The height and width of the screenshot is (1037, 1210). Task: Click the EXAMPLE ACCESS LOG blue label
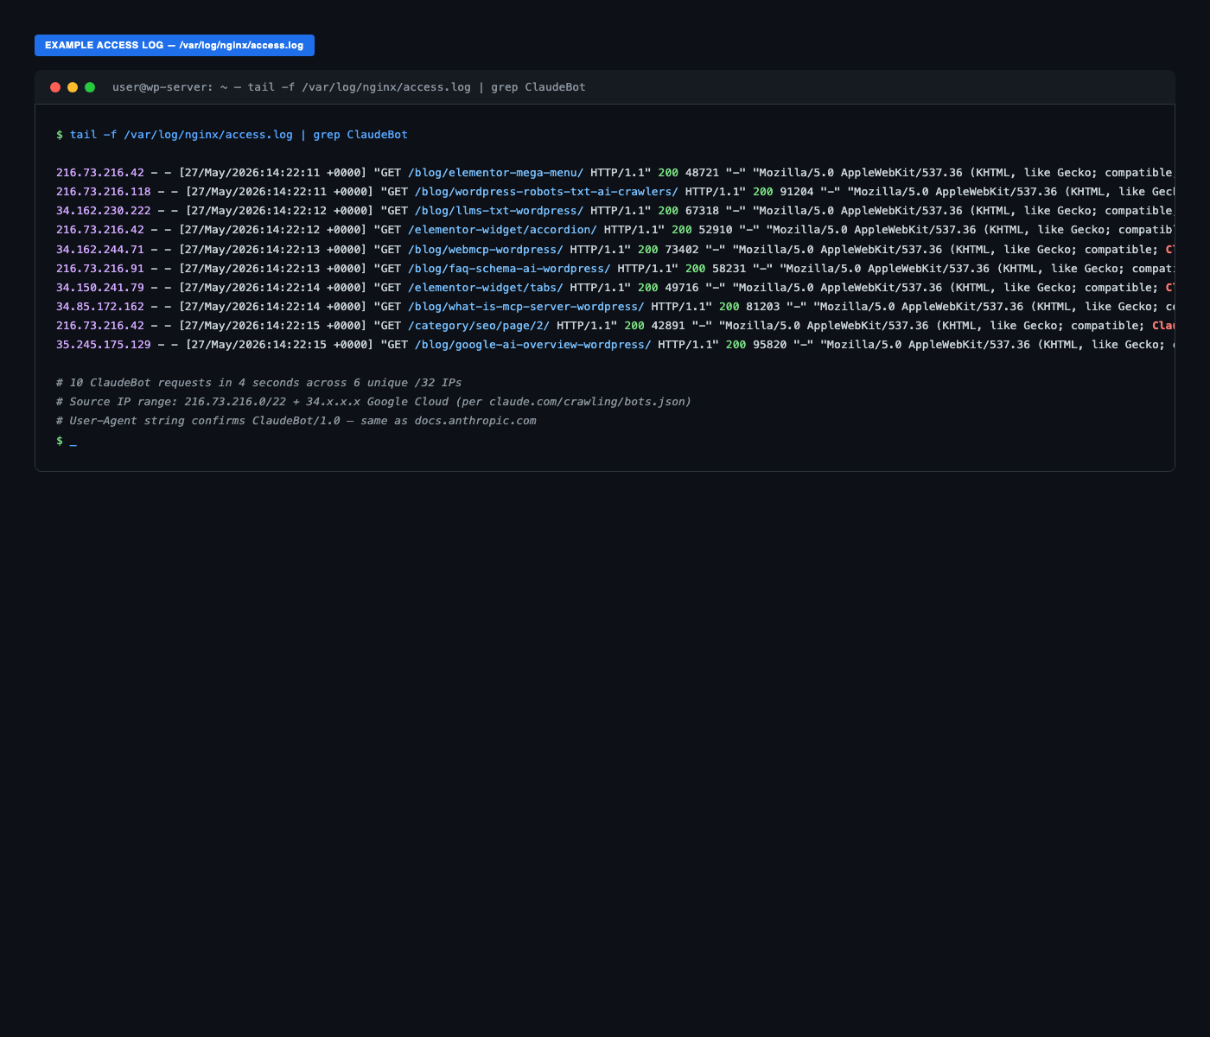[x=175, y=45]
